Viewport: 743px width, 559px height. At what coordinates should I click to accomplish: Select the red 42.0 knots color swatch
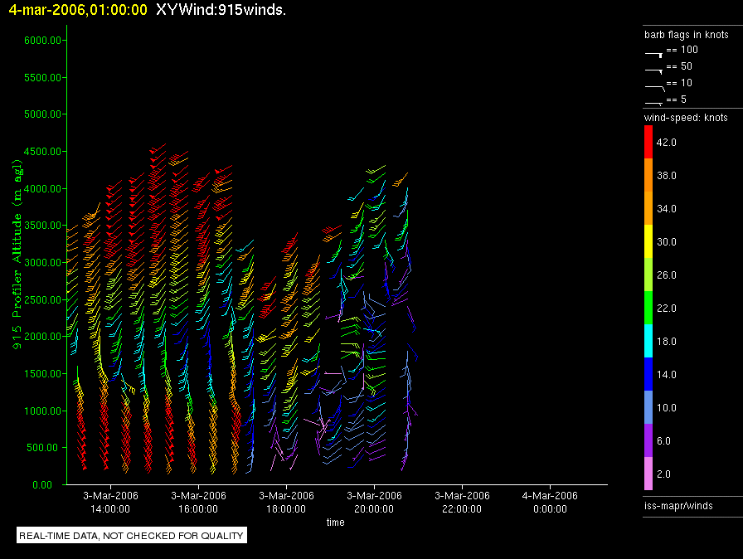[649, 142]
